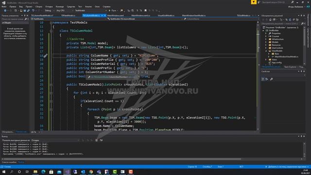311x175 pixels.
Task: Open Microsoft Edge from taskbar
Action: point(43,172)
